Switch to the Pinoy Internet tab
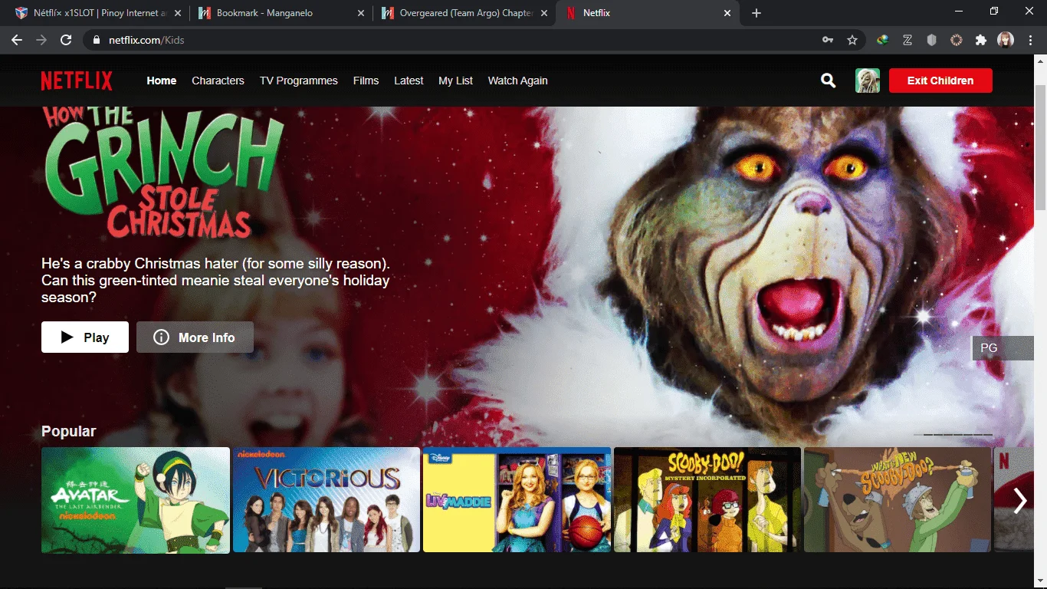The image size is (1047, 589). click(97, 13)
